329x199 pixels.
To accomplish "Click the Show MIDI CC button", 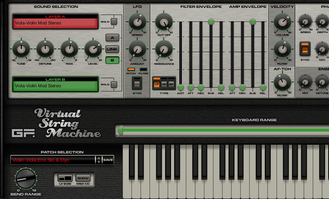I will 83,178.
